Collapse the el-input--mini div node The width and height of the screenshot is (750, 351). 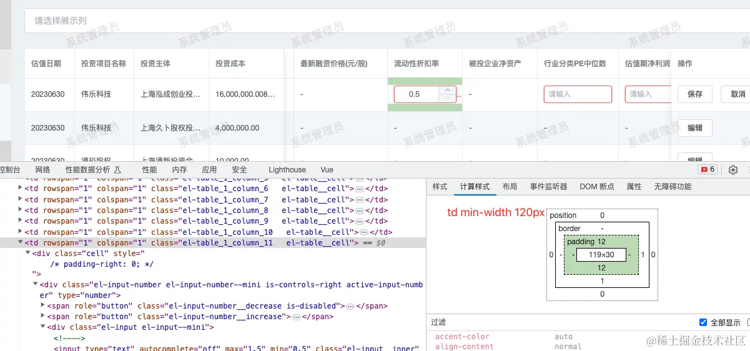[43, 327]
